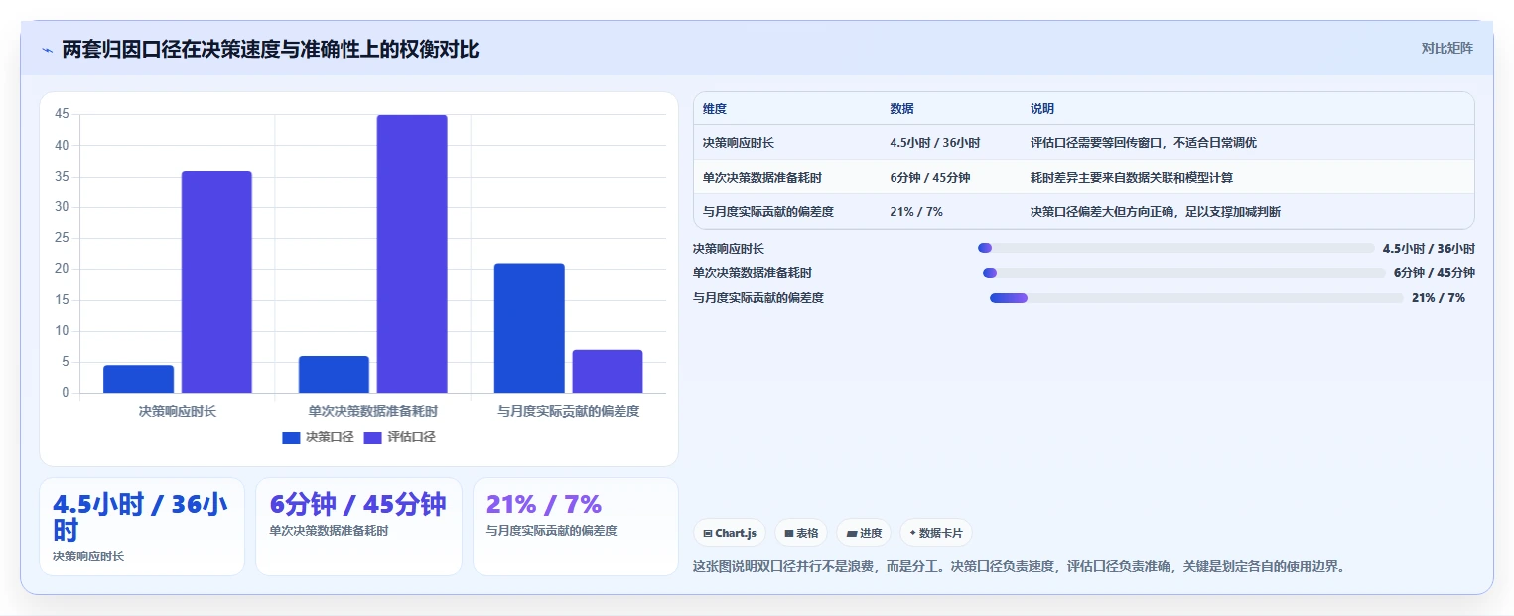Toggle the 评估口径 legend swatch
Viewport: 1514px width, 616px height.
point(373,437)
